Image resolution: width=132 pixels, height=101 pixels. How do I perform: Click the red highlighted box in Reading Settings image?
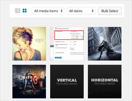pyautogui.click(x=69, y=35)
